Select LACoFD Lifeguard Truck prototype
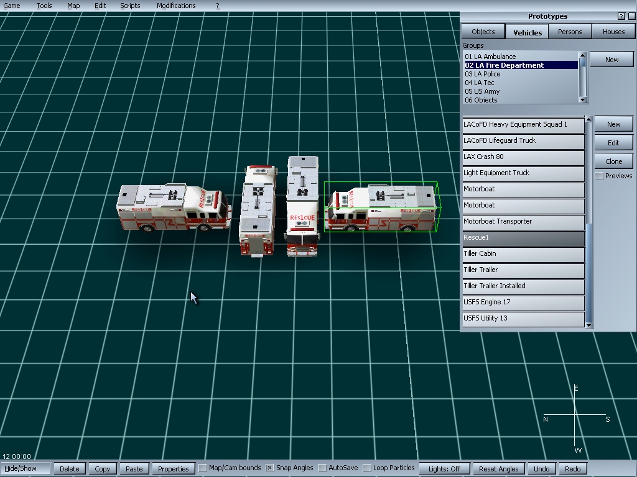637x477 pixels. pyautogui.click(x=523, y=141)
